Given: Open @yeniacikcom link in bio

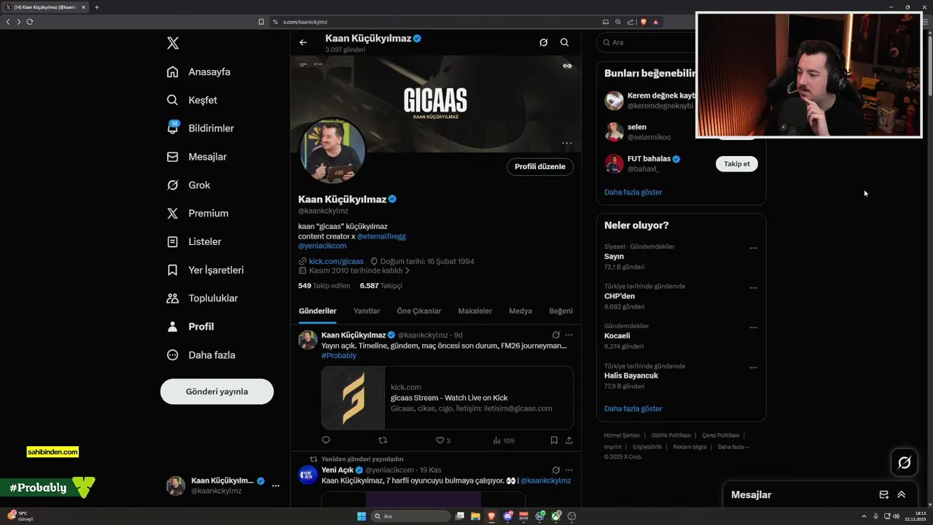Looking at the screenshot, I should point(322,246).
